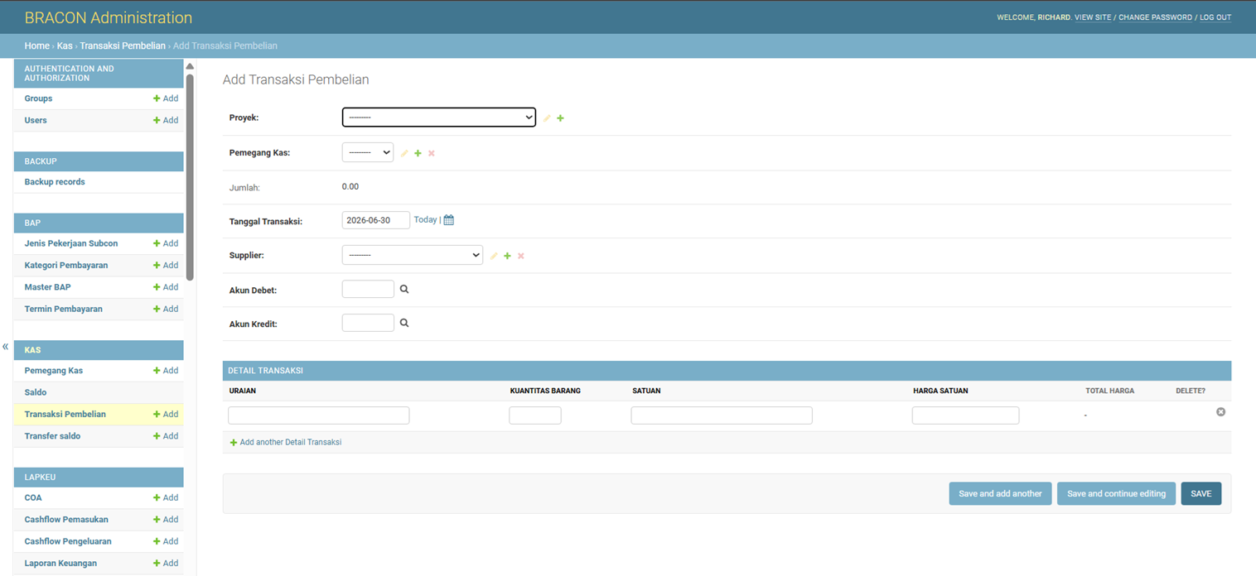Click magnifier lookup icon for Akun Kredit
The width and height of the screenshot is (1256, 576).
point(404,323)
